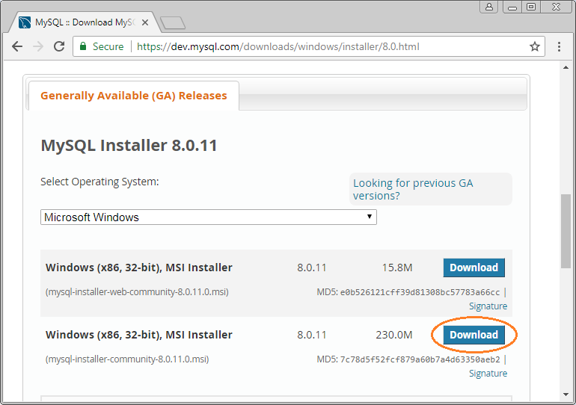
Task: Select the MySQL Download tab
Action: [85, 22]
